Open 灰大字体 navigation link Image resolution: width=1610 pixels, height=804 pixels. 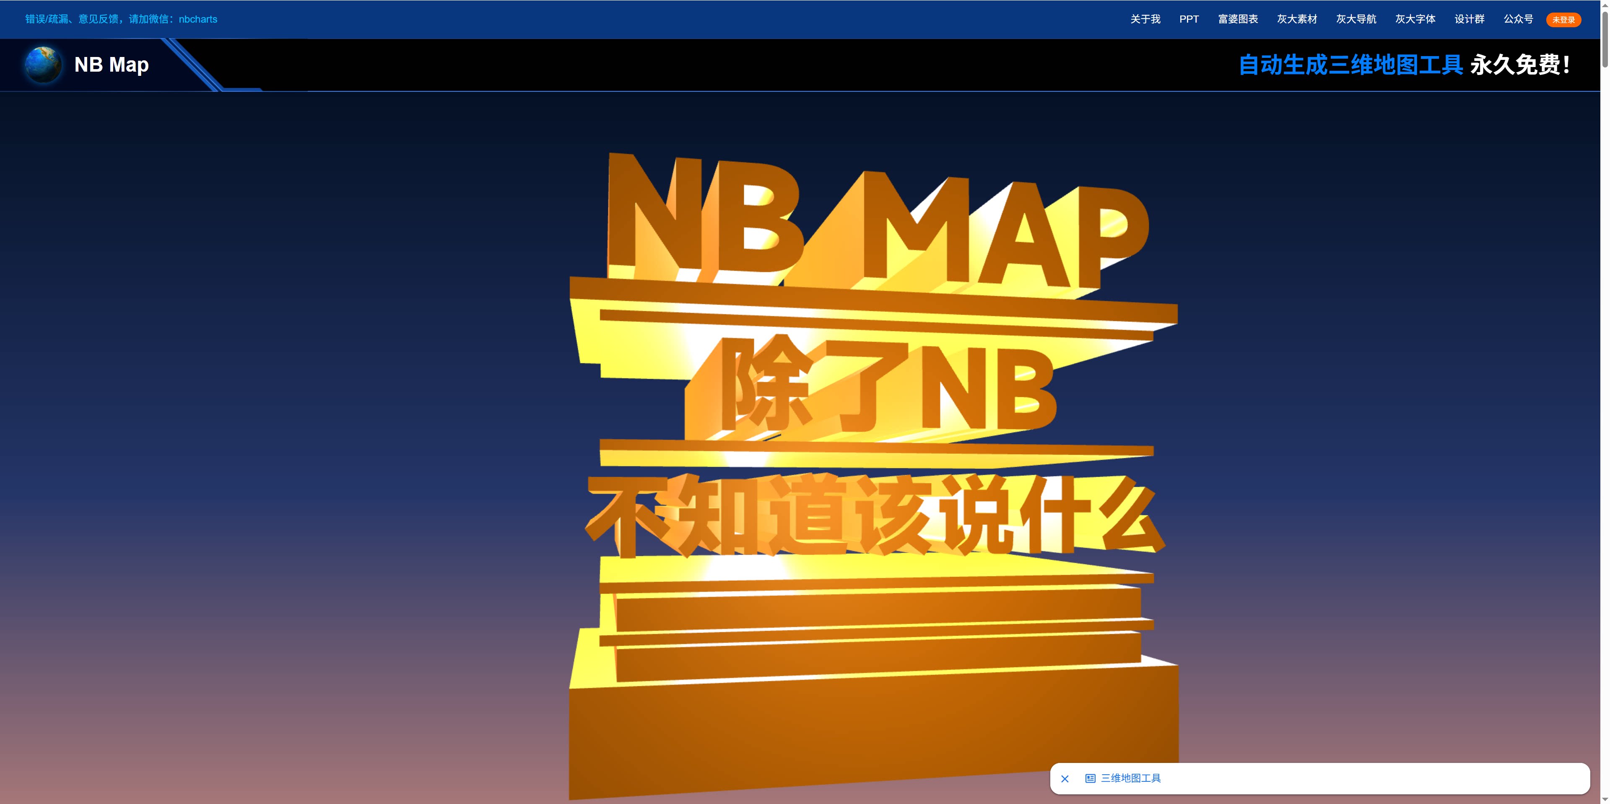click(1415, 19)
